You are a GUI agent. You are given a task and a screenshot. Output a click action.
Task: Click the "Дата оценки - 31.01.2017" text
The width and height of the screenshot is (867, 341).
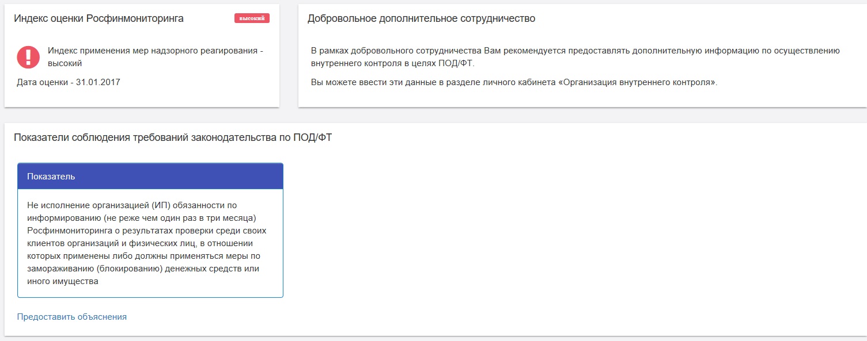(69, 82)
